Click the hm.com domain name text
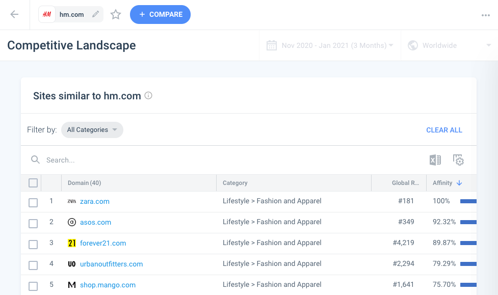 click(x=72, y=15)
